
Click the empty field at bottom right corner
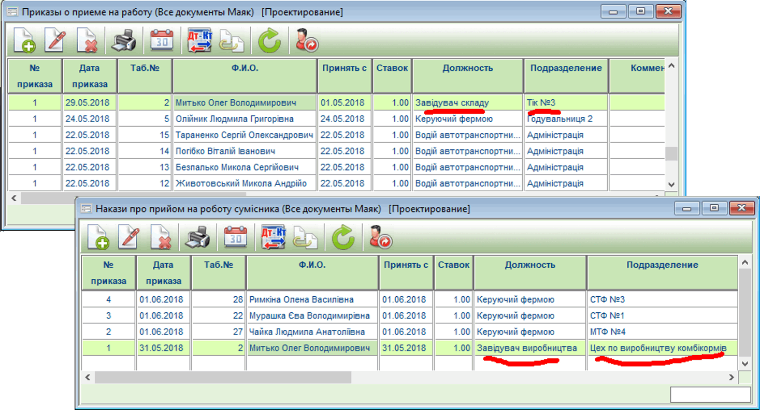coord(710,394)
